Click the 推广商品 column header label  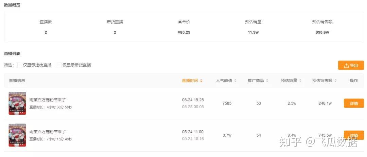[256, 81]
